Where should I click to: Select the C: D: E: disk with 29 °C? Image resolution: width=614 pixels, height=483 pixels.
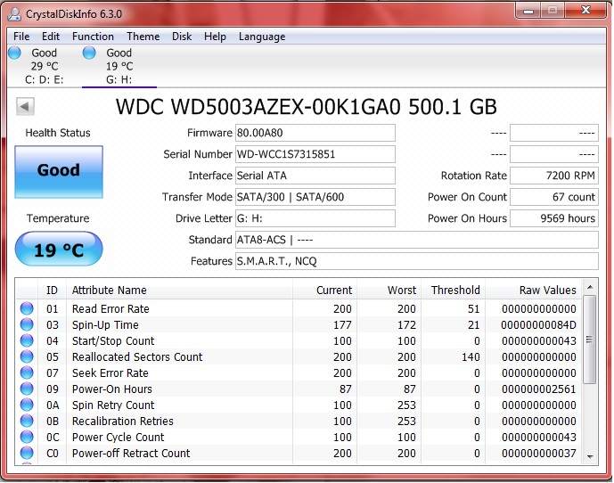click(43, 66)
